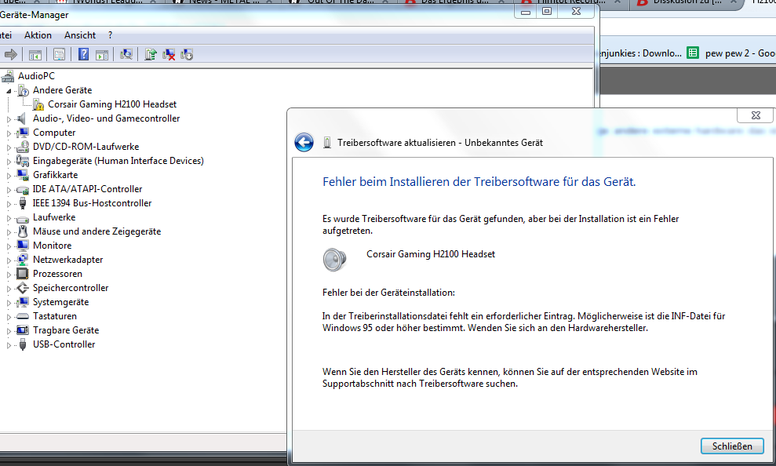Click the IEEE 1394 Bus-Hostcontroller icon
Image resolution: width=776 pixels, height=466 pixels.
tap(22, 203)
